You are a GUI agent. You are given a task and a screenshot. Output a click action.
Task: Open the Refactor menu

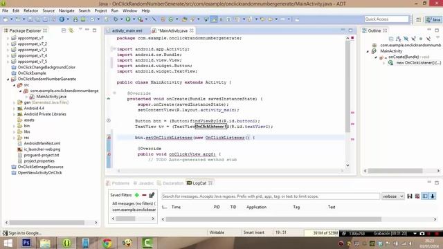tap(30, 11)
